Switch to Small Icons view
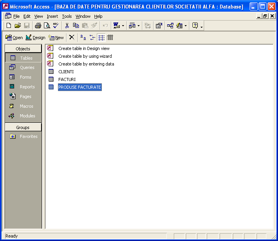Image resolution: width=278 pixels, height=241 pixels. click(93, 37)
